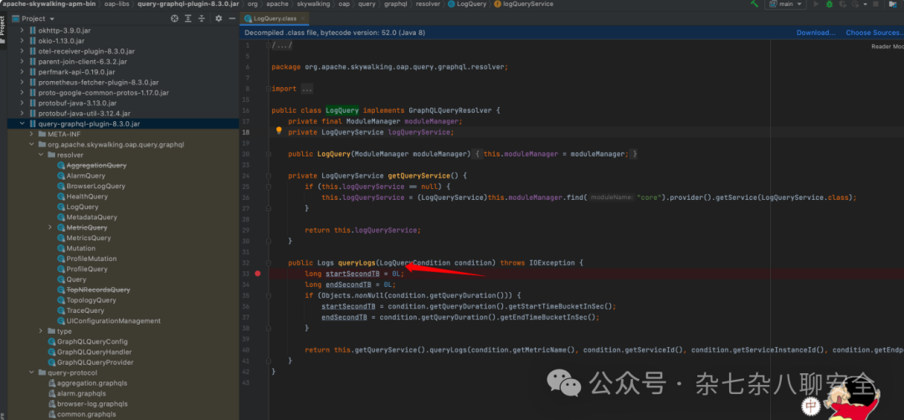Click the Run play icon
The height and width of the screenshot is (420, 904).
(816, 4)
